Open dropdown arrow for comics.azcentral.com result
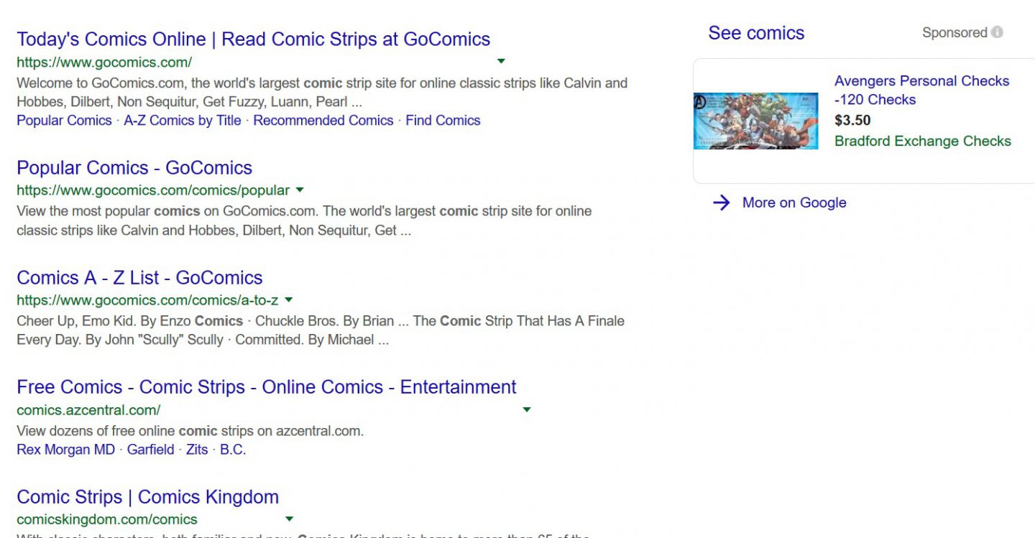Screen dimensions: 1035x538 pyautogui.click(x=526, y=410)
